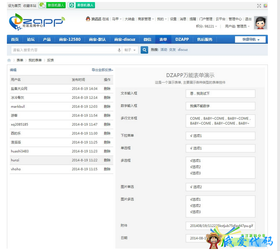Open the 售后服务 navigation tab
The width and height of the screenshot is (280, 251).
point(205,40)
